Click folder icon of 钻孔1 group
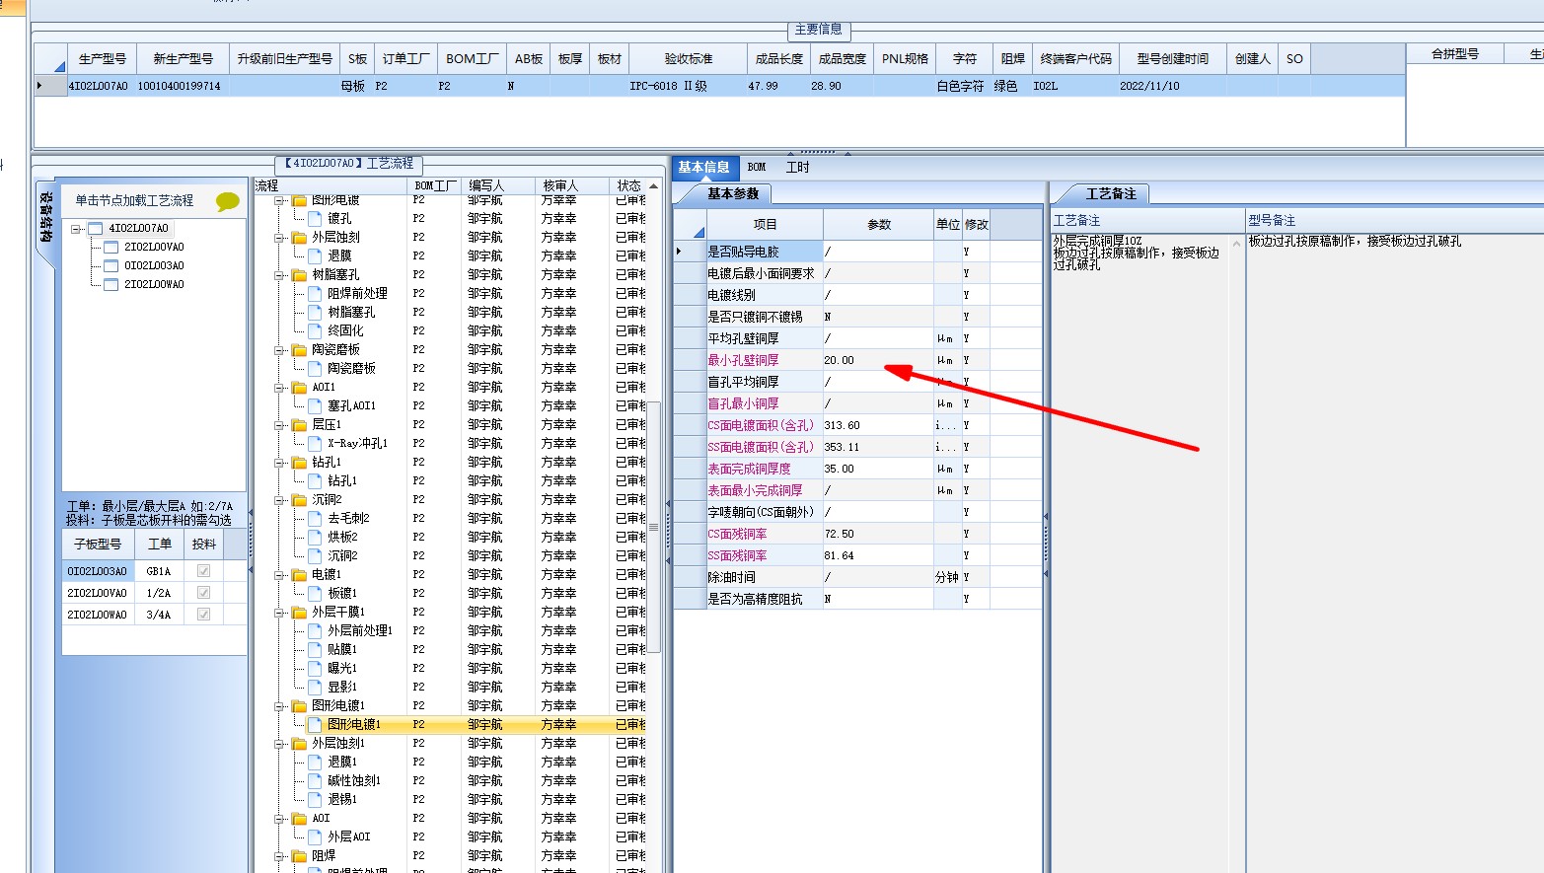The height and width of the screenshot is (873, 1544). tap(300, 463)
